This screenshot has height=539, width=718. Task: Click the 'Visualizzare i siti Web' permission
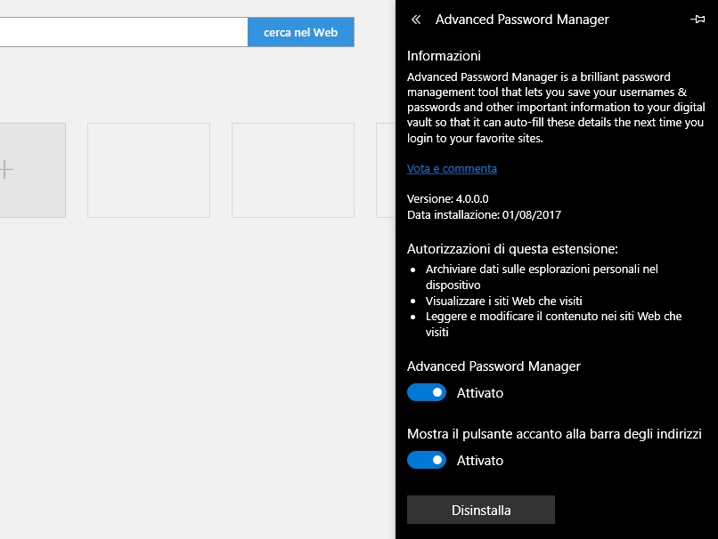pos(503,301)
